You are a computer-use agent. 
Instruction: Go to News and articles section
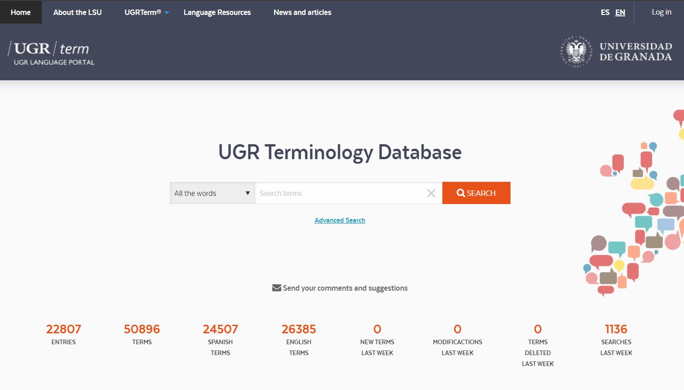302,12
